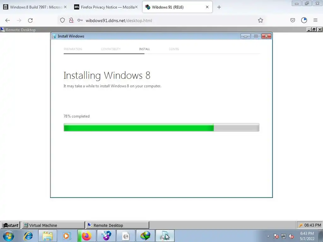Click the INSTALL step label
Viewport: 323px width, 242px height.
coord(144,49)
